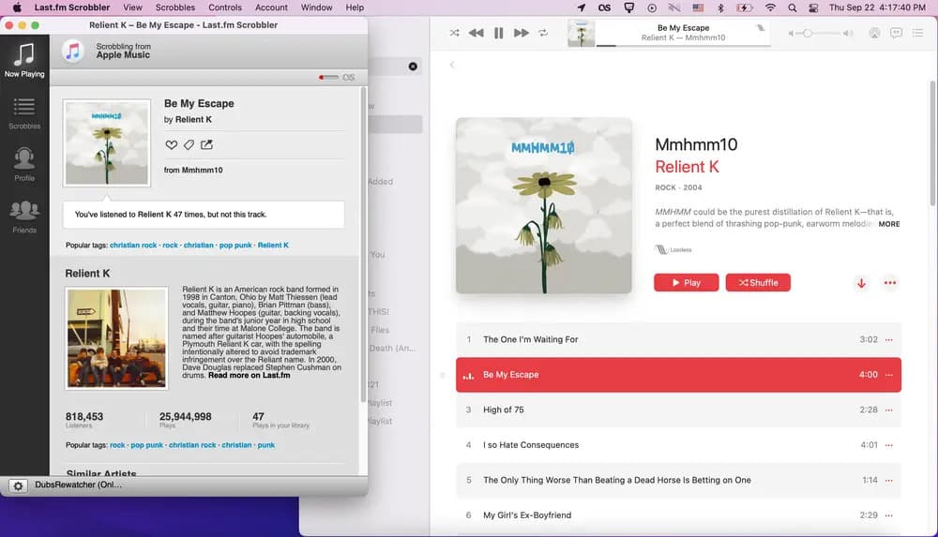Viewport: 938px width, 537px height.
Task: Open the Profile tab in Last.fm sidebar
Action: (24, 164)
